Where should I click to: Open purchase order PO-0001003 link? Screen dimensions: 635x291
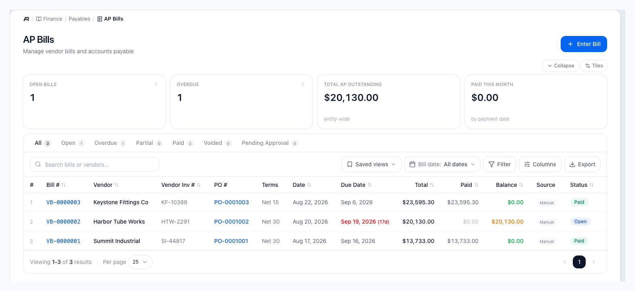231,202
